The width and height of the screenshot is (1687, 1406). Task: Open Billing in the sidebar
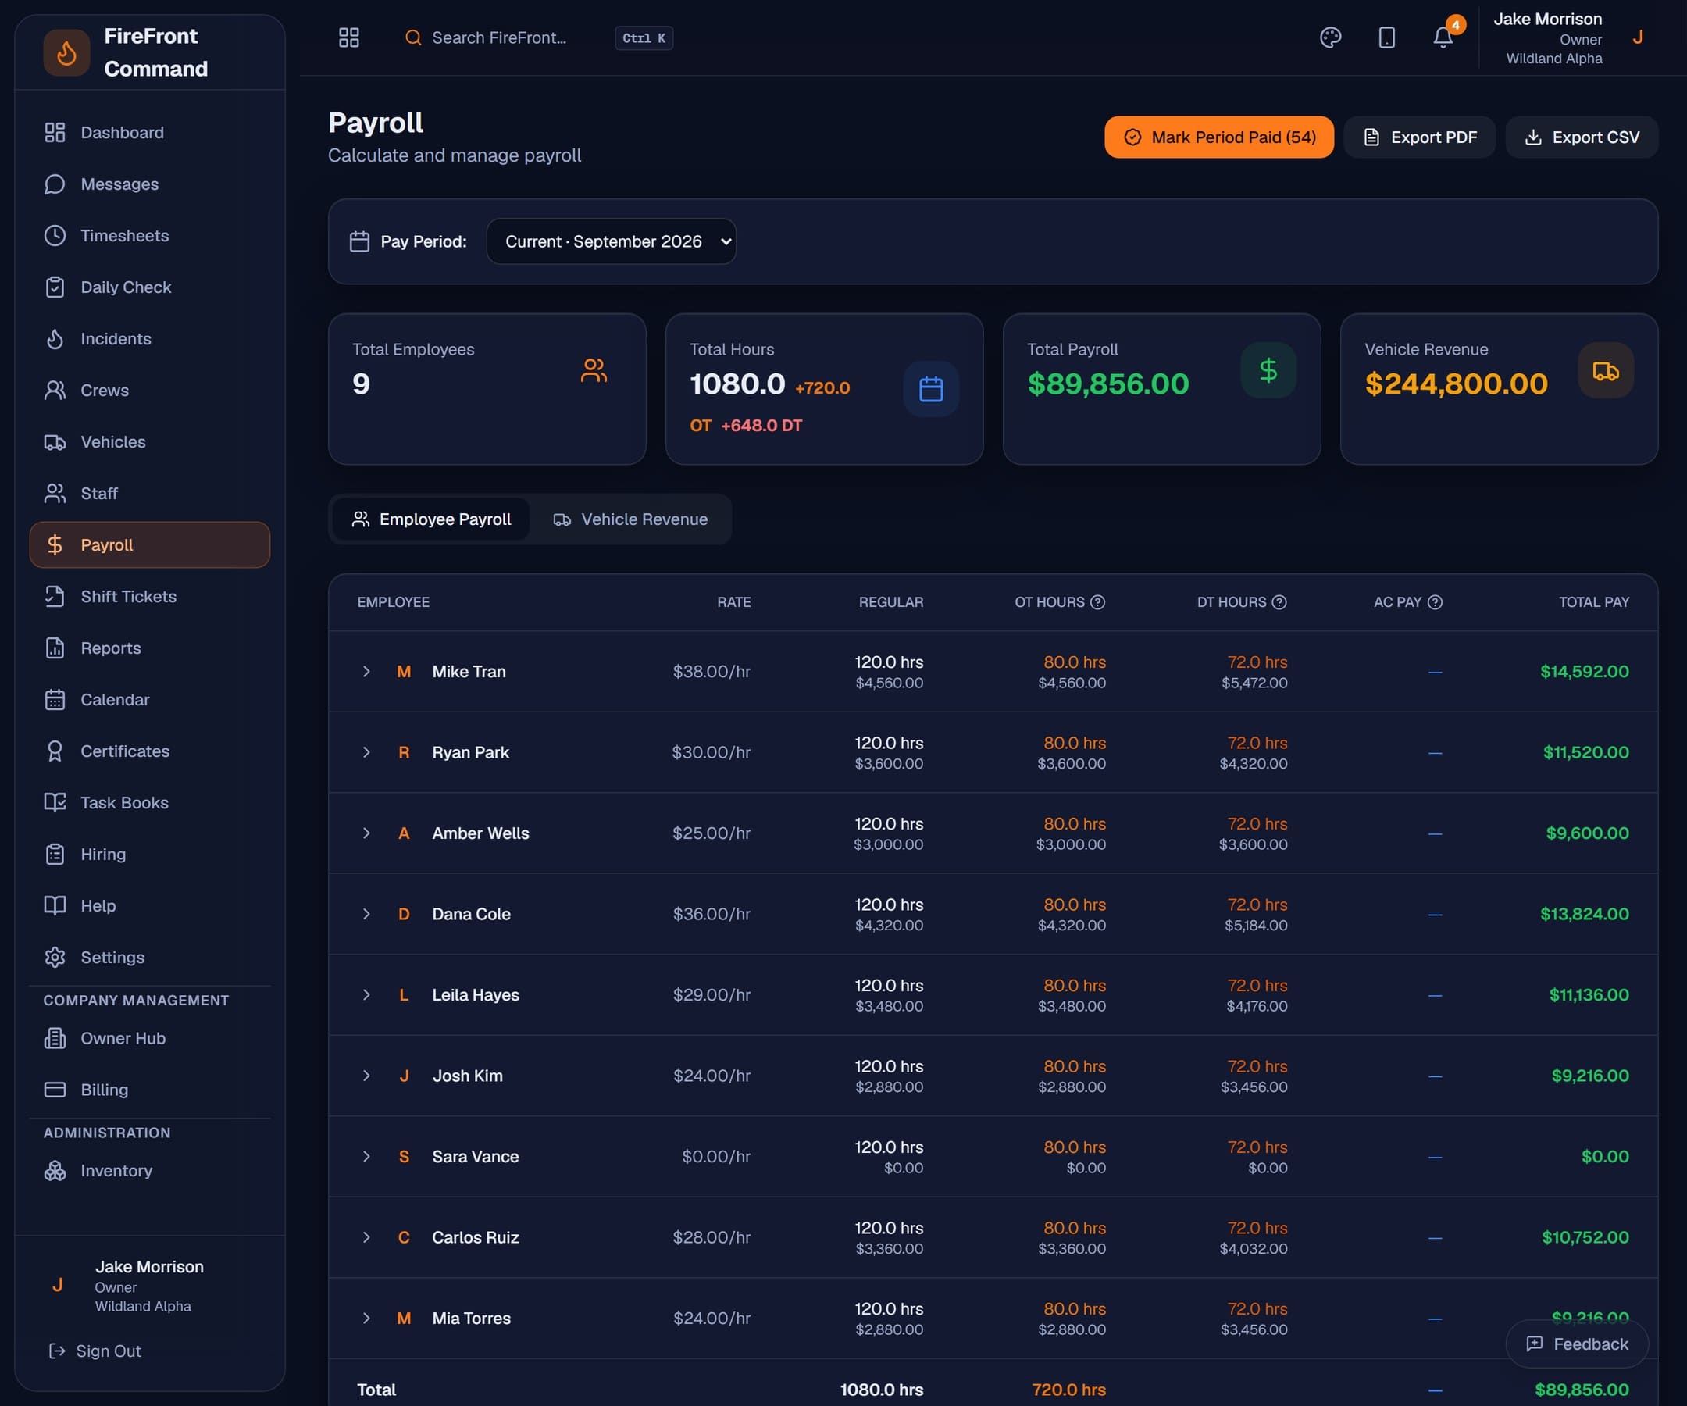tap(149, 1090)
